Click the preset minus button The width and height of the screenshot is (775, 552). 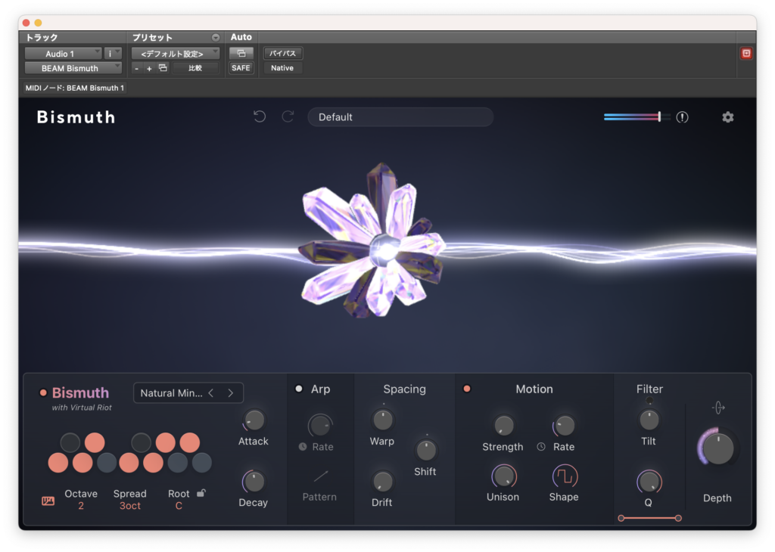[137, 69]
